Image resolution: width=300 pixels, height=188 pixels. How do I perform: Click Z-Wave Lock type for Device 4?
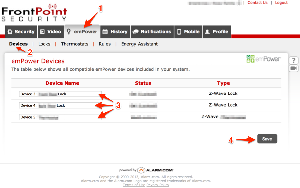click(x=223, y=105)
